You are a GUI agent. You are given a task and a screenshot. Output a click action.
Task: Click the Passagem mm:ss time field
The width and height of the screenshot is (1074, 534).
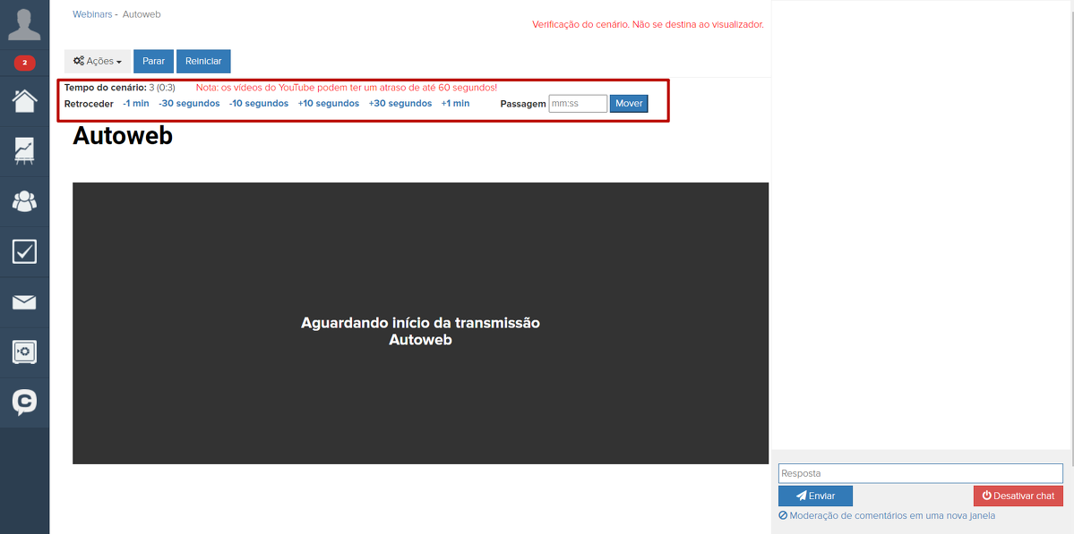click(578, 104)
